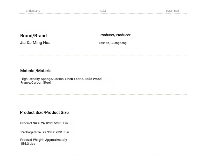Image resolution: width=205 pixels, height=159 pixels.
Task: Click Foshan, Guangdong producer text
Action: click(113, 43)
